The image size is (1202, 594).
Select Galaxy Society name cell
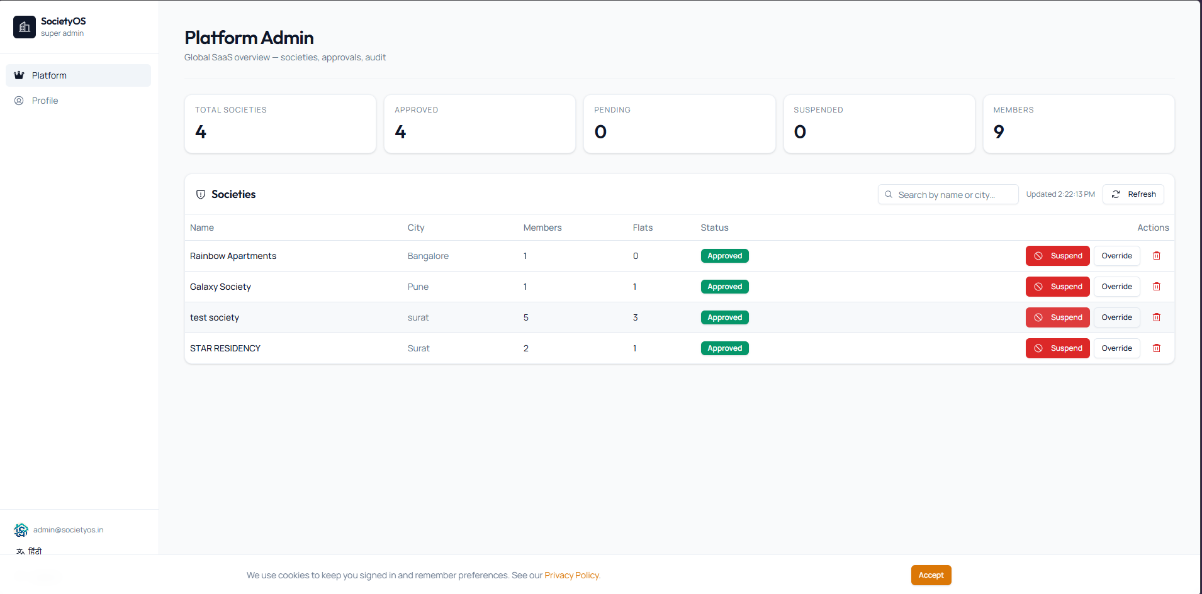click(x=220, y=287)
